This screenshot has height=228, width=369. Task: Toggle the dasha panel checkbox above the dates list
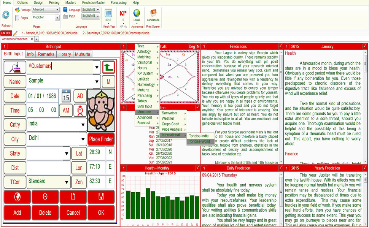click(x=197, y=107)
